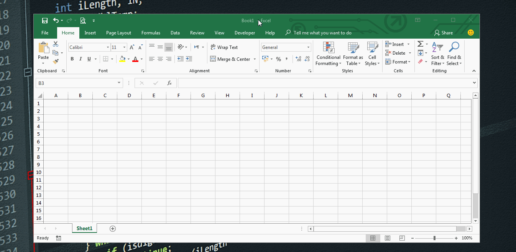This screenshot has height=252, width=516.
Task: Cut selection with the scissors icon
Action: [x=56, y=44]
